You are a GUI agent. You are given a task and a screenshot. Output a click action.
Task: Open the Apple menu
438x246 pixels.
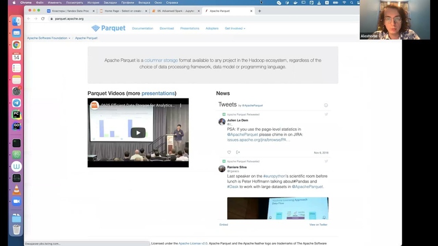coord(14,3)
